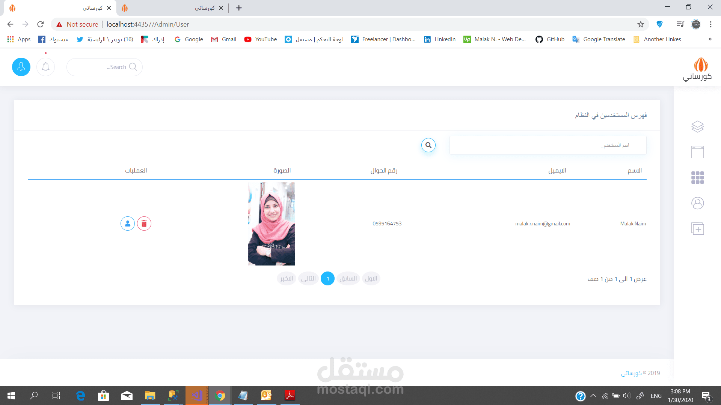Viewport: 721px width, 405px height.
Task: Click the red delete user trash icon
Action: 144,223
